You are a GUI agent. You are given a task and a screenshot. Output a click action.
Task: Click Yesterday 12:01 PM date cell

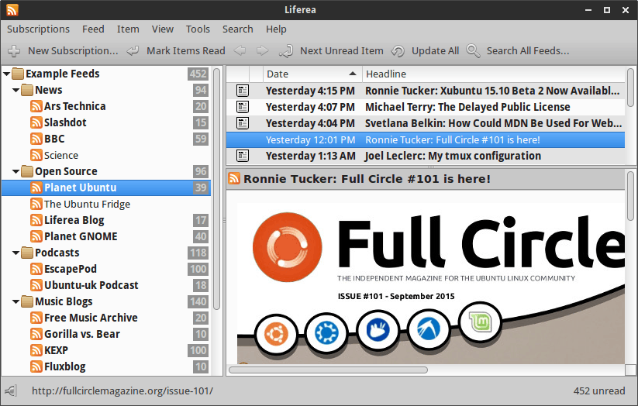[x=310, y=140]
